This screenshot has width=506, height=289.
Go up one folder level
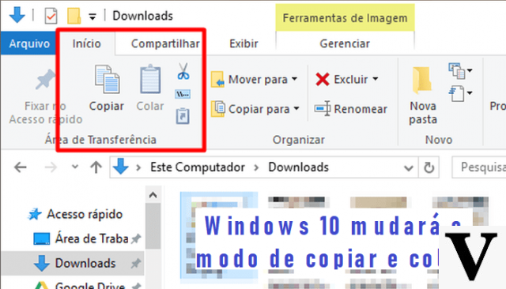[x=96, y=167]
